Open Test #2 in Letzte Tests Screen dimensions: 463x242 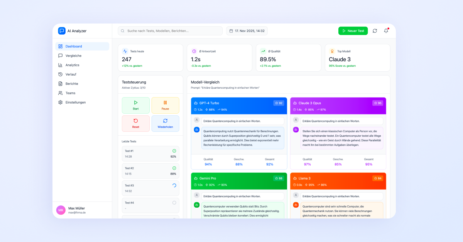point(150,171)
